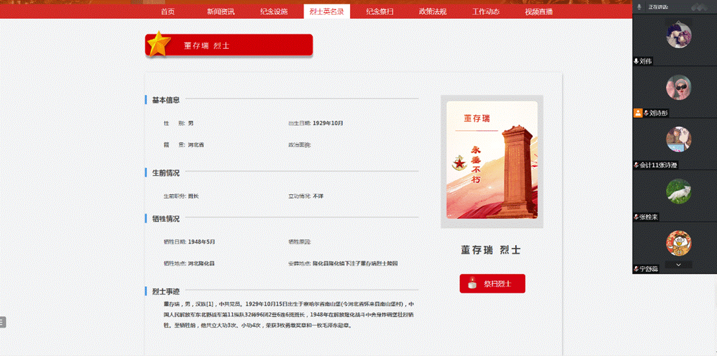Expand participant list with bottom chevron

point(678,264)
